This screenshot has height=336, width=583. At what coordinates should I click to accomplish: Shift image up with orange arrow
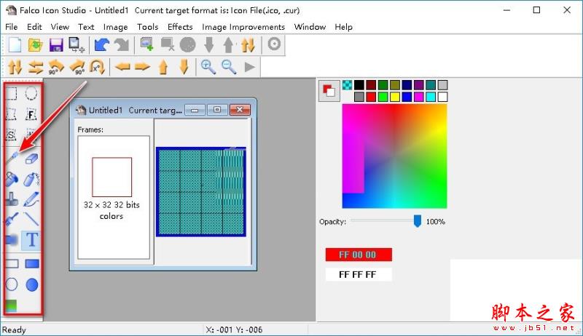click(163, 68)
